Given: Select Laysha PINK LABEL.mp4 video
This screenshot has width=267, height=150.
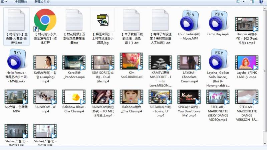Looking at the screenshot, I should (247, 67).
